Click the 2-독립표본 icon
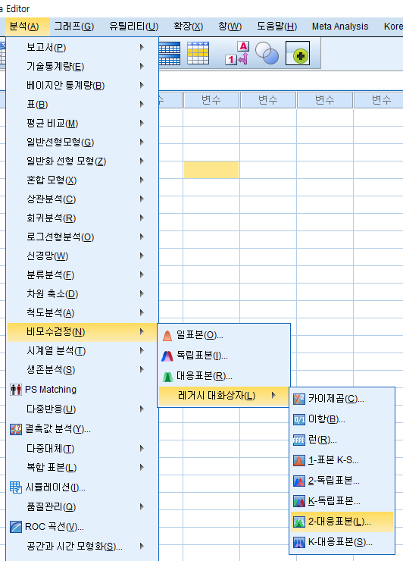Viewport: 403px width, 561px height. pyautogui.click(x=299, y=481)
